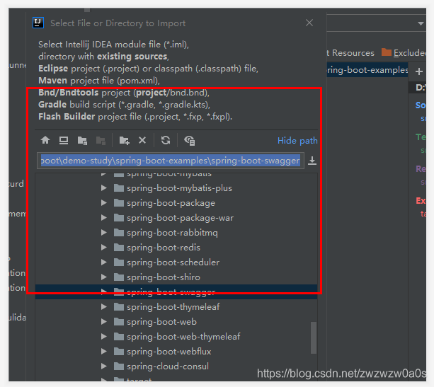Select the spring-boot-shiro row
Image resolution: width=434 pixels, height=387 pixels.
tap(176, 277)
